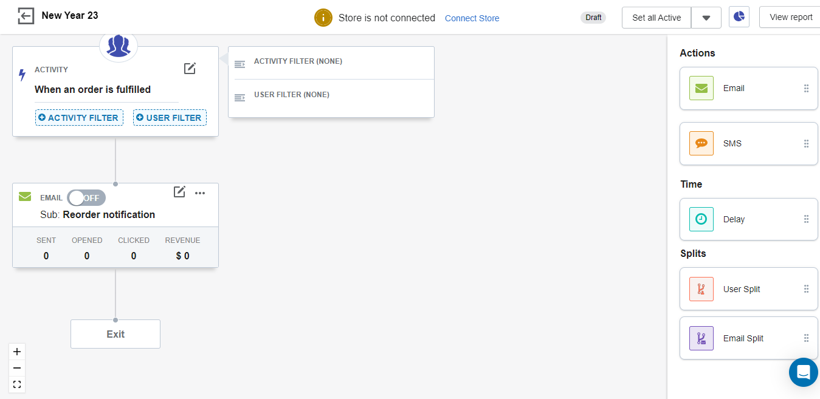820x399 pixels.
Task: Edit the Reorder notification email with the pencil icon
Action: tap(179, 192)
